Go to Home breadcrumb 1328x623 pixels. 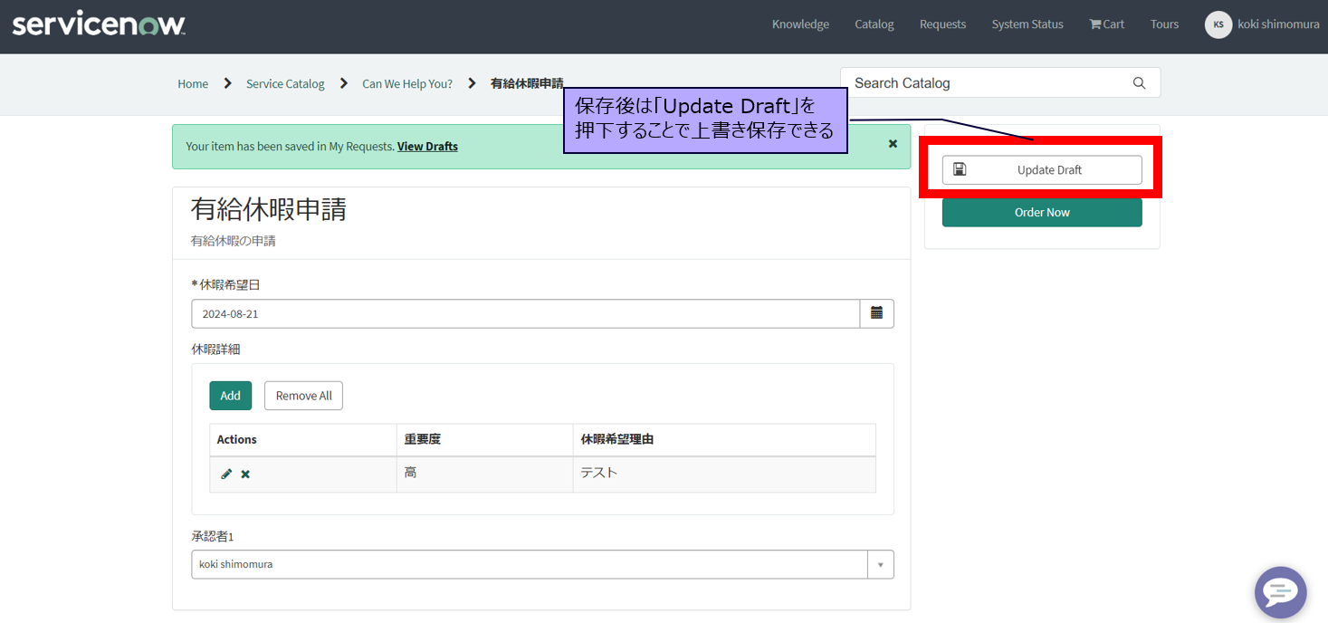pos(193,83)
